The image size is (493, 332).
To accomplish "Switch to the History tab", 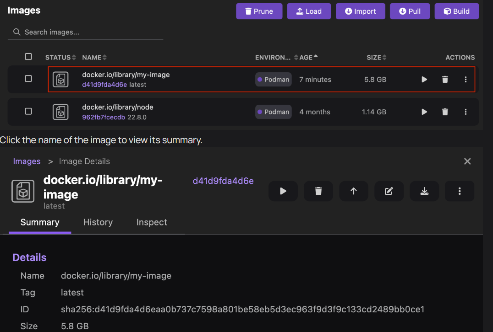I will [98, 223].
